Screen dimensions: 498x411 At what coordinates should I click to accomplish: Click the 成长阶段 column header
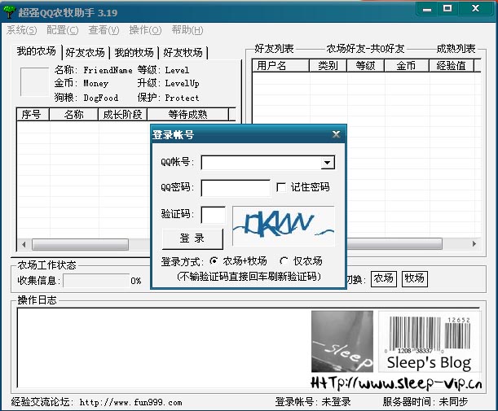click(x=122, y=115)
